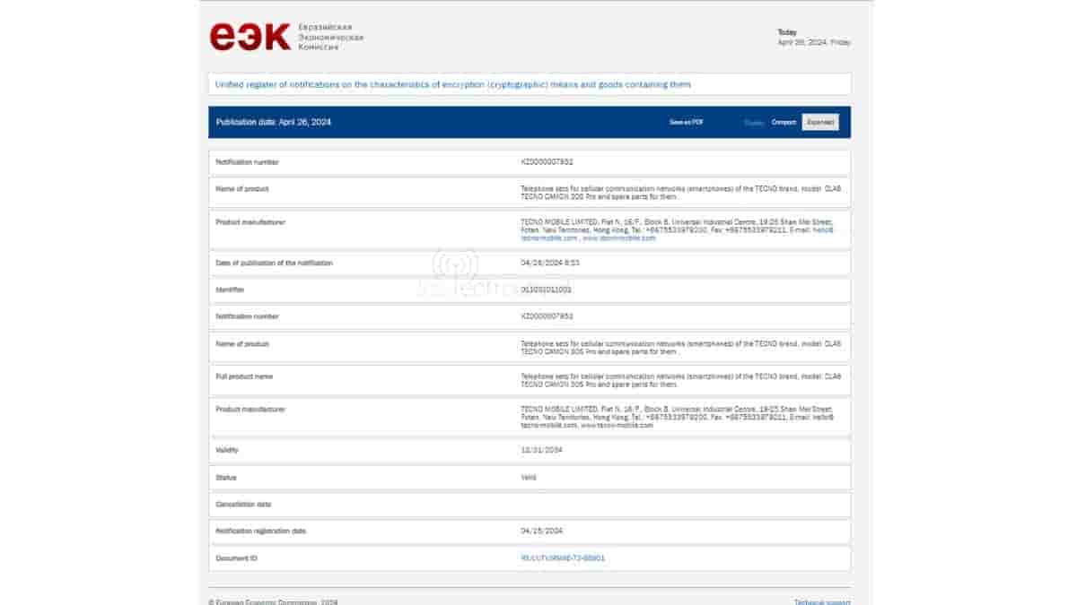Click the EEC logo in the header

[x=250, y=37]
